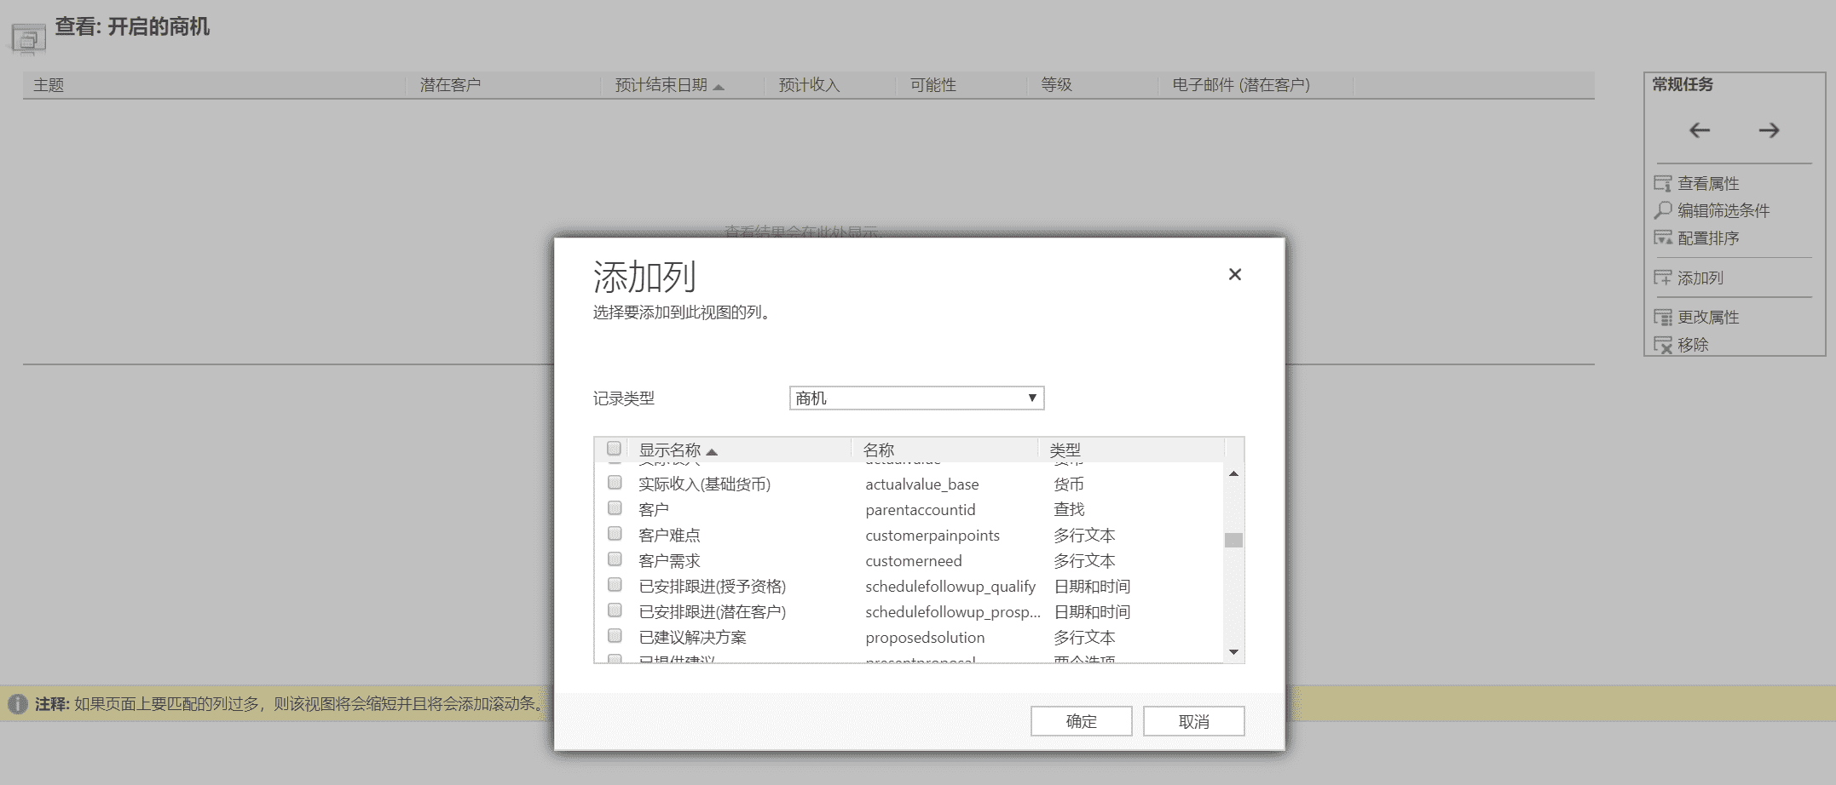
Task: Open 编辑筛选条件 link
Action: [x=1723, y=210]
